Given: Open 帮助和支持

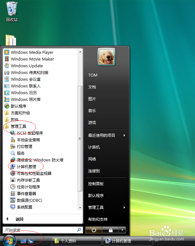Looking at the screenshot, I should click(98, 219).
